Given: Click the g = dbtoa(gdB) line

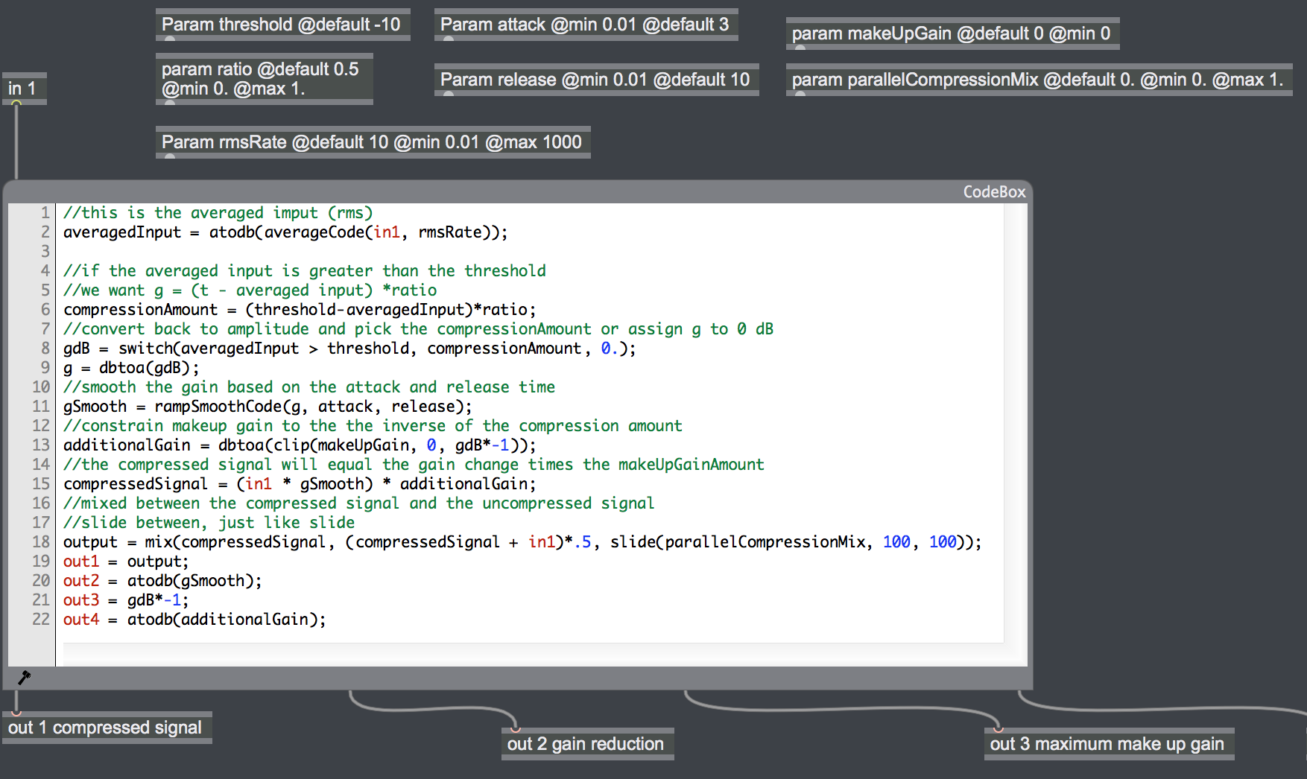Looking at the screenshot, I should pos(131,368).
